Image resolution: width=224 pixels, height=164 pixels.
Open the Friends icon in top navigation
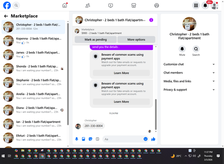pyautogui.click(x=88, y=5)
